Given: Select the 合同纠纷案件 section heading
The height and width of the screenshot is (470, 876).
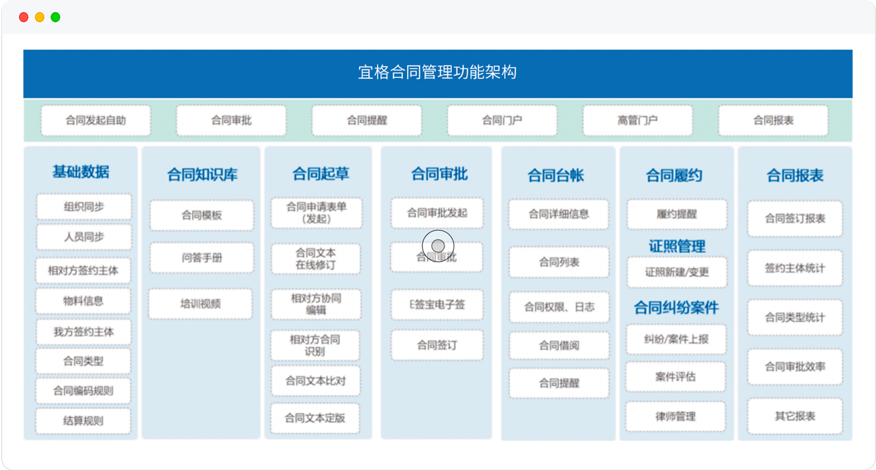Looking at the screenshot, I should [x=676, y=308].
